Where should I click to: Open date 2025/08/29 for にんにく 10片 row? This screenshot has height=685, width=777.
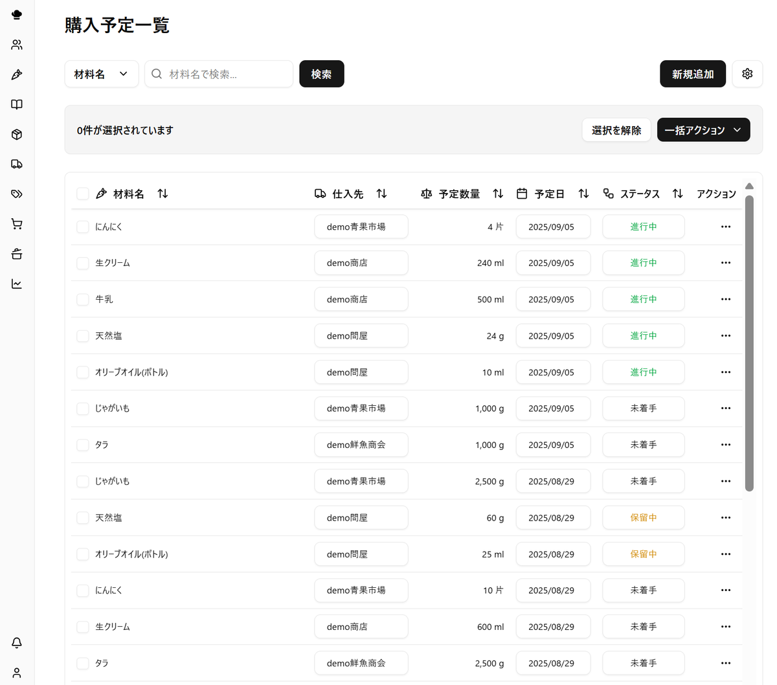point(553,590)
